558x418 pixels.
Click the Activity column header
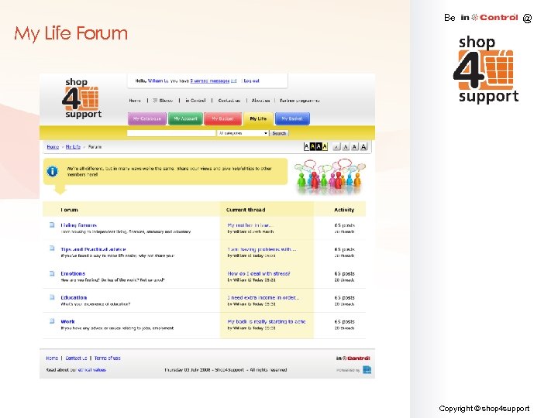pyautogui.click(x=344, y=210)
